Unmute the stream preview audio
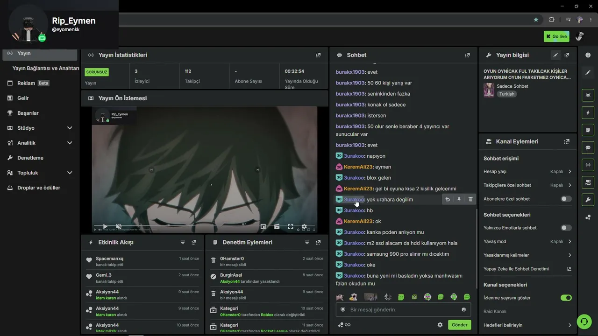This screenshot has height=336, width=598. point(119,226)
